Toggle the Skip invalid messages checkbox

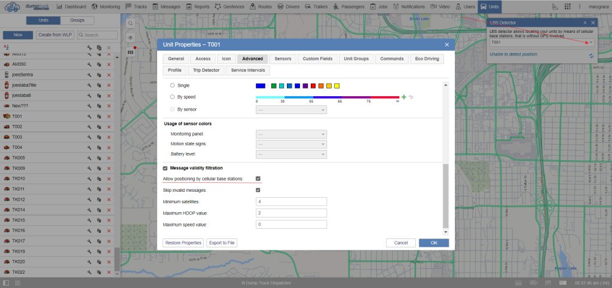(258, 190)
